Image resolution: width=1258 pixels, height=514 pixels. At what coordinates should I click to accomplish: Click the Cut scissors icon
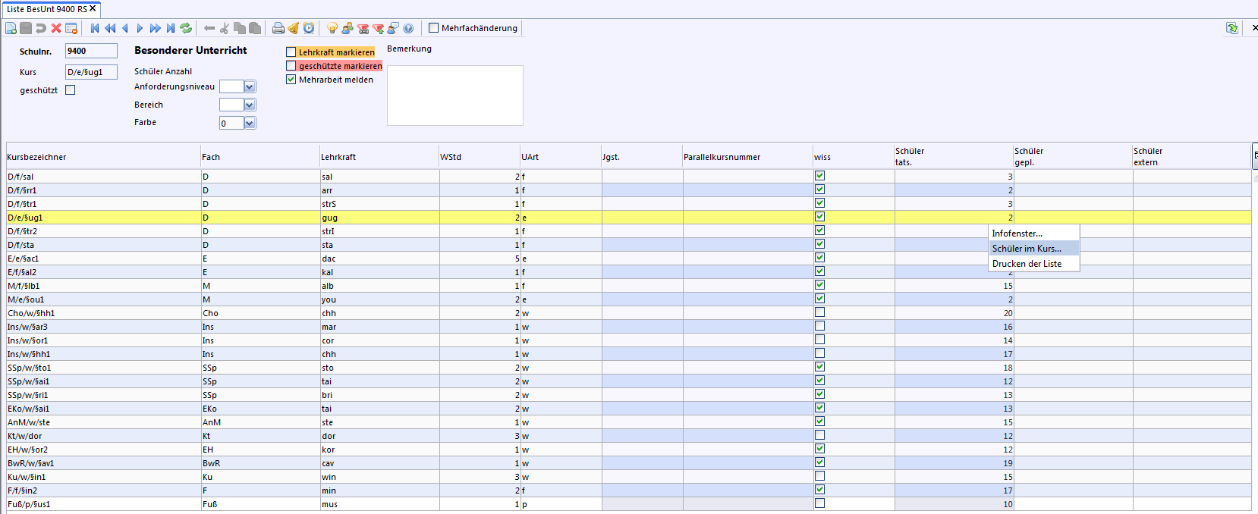[x=225, y=28]
